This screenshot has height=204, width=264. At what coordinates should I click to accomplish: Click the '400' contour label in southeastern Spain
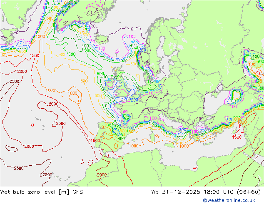click(121, 139)
